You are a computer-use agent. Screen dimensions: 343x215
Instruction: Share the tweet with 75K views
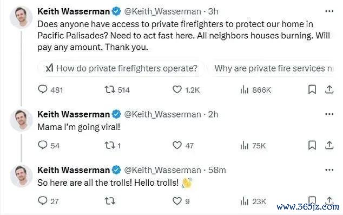(329, 145)
